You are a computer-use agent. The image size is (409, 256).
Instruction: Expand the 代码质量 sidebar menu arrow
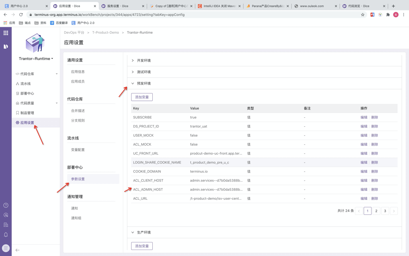point(57,103)
